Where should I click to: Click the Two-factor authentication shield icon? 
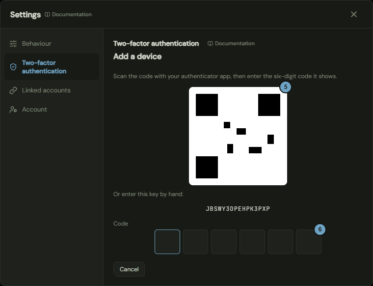(13, 67)
